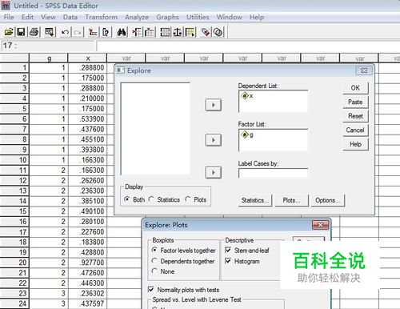The width and height of the screenshot is (400, 309).
Task: Choose Dependents together boxplot option
Action: tap(154, 261)
